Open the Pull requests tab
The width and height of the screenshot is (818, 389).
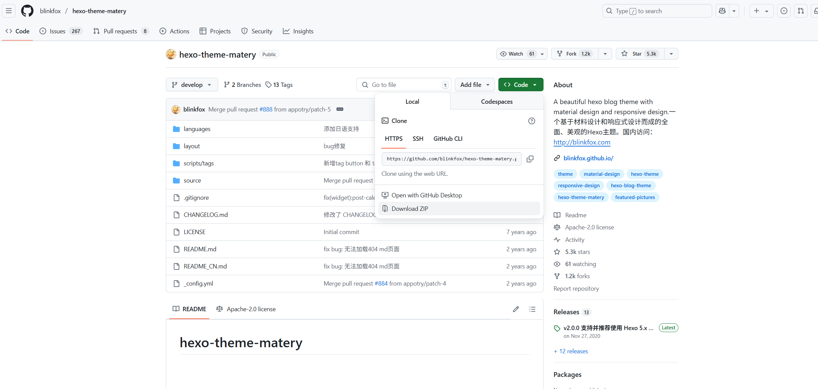[120, 31]
